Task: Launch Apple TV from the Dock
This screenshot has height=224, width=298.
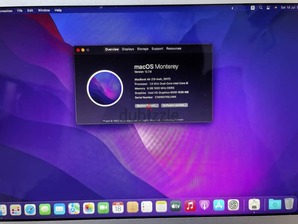Action: click(x=175, y=206)
